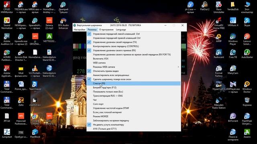This screenshot has width=257, height=144.
Task: Open Lenovo Solution desktop icon
Action: [x=247, y=39]
